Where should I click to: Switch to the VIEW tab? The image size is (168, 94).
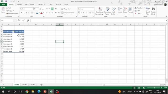click(66, 5)
